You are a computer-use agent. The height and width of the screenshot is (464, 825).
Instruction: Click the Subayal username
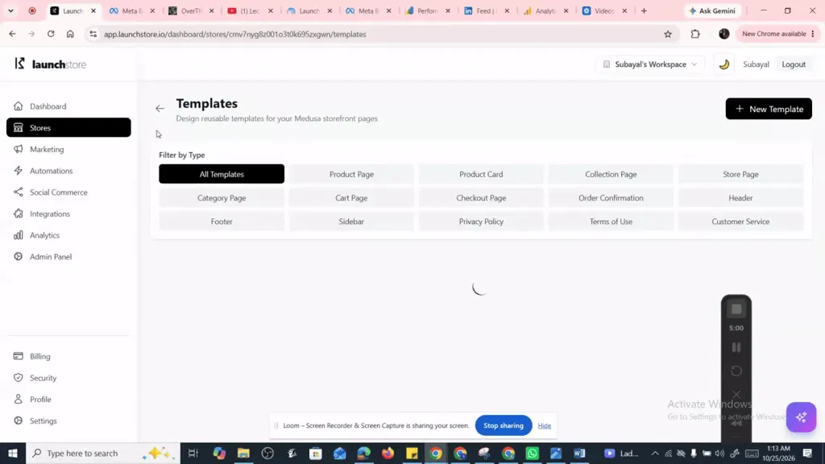tap(756, 64)
